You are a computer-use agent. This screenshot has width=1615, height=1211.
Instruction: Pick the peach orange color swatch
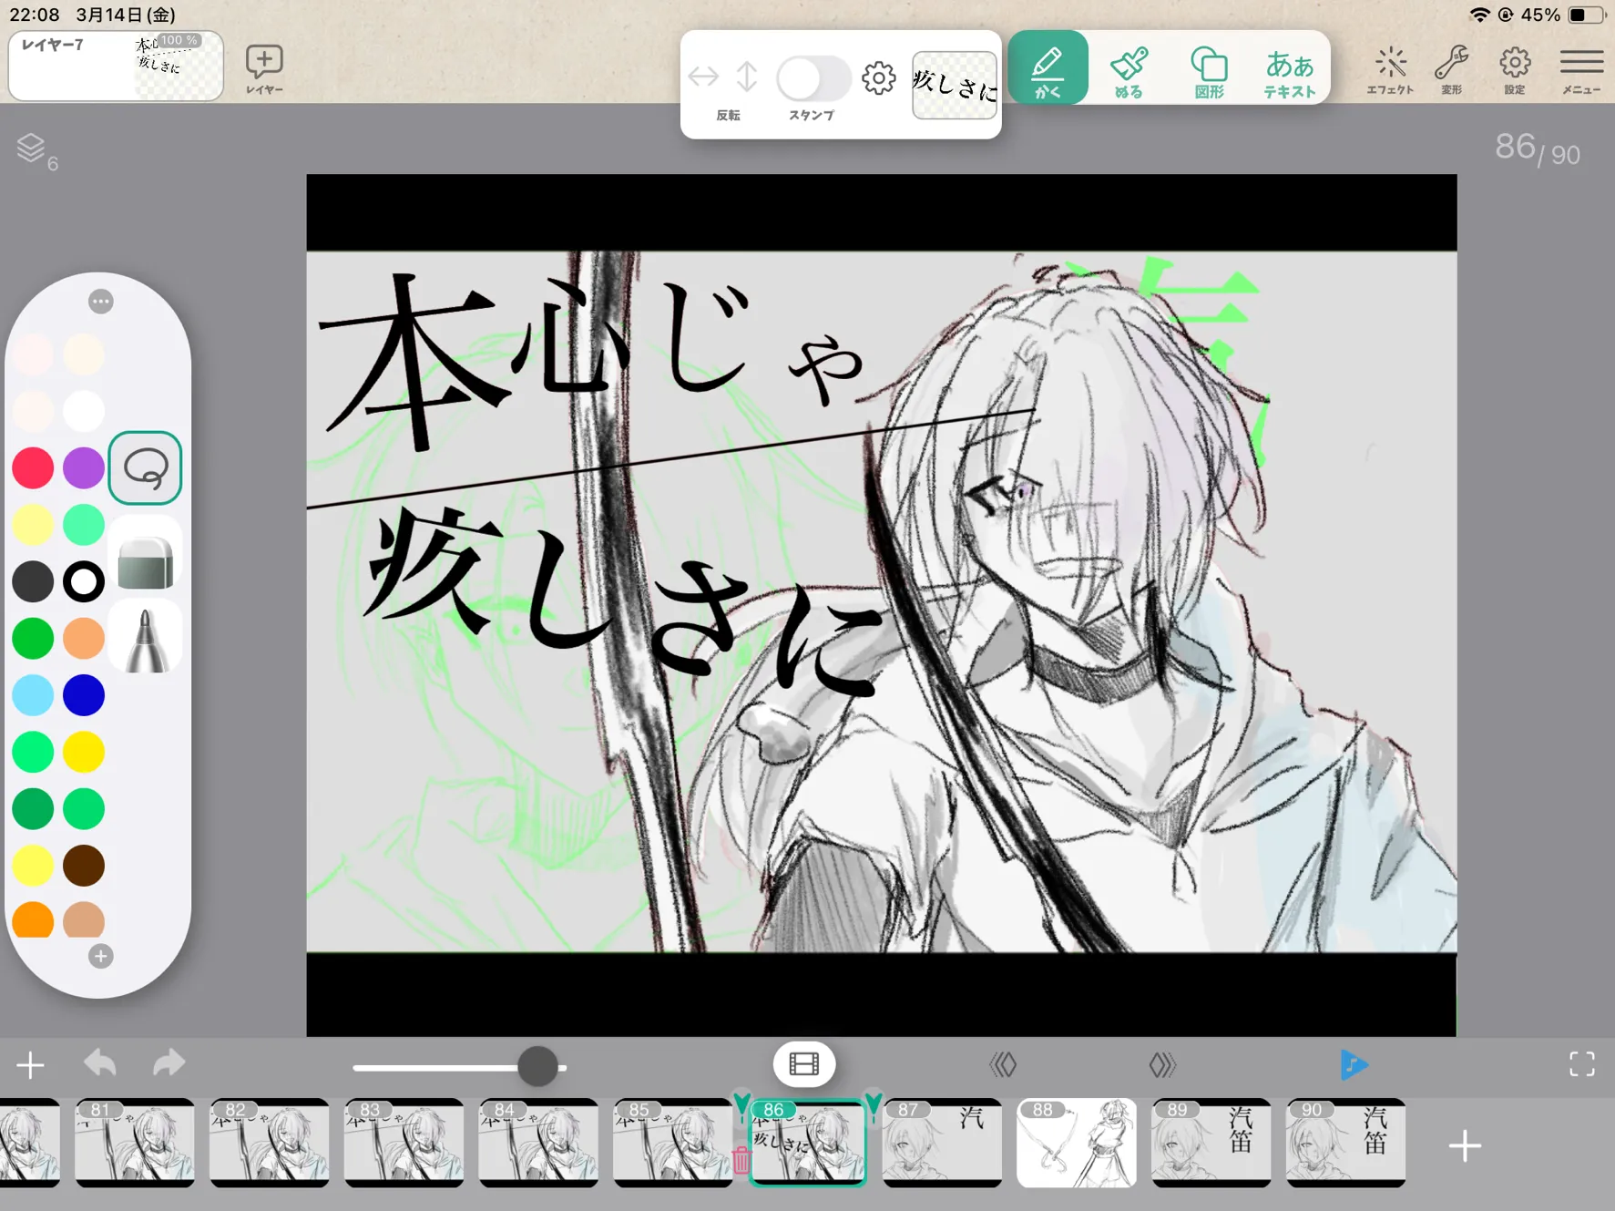coord(84,639)
